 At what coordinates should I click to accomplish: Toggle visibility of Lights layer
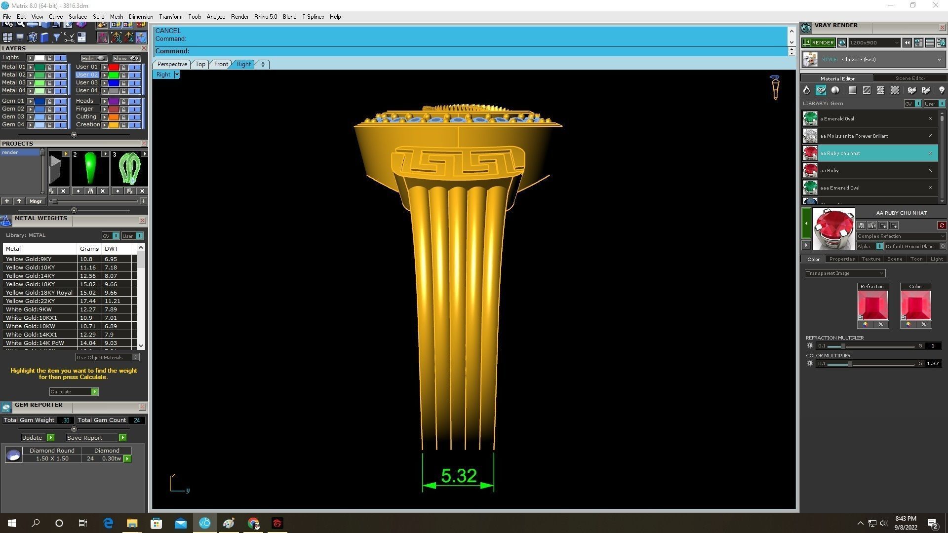tap(60, 58)
